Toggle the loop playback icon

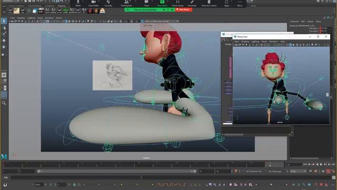tap(311, 171)
